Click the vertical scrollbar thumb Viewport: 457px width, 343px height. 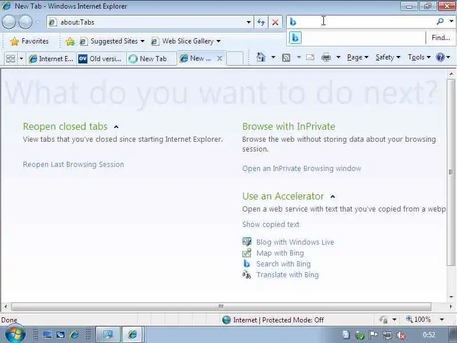click(451, 172)
